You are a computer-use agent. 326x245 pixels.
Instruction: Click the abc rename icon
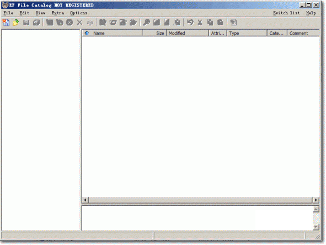pyautogui.click(x=90, y=22)
